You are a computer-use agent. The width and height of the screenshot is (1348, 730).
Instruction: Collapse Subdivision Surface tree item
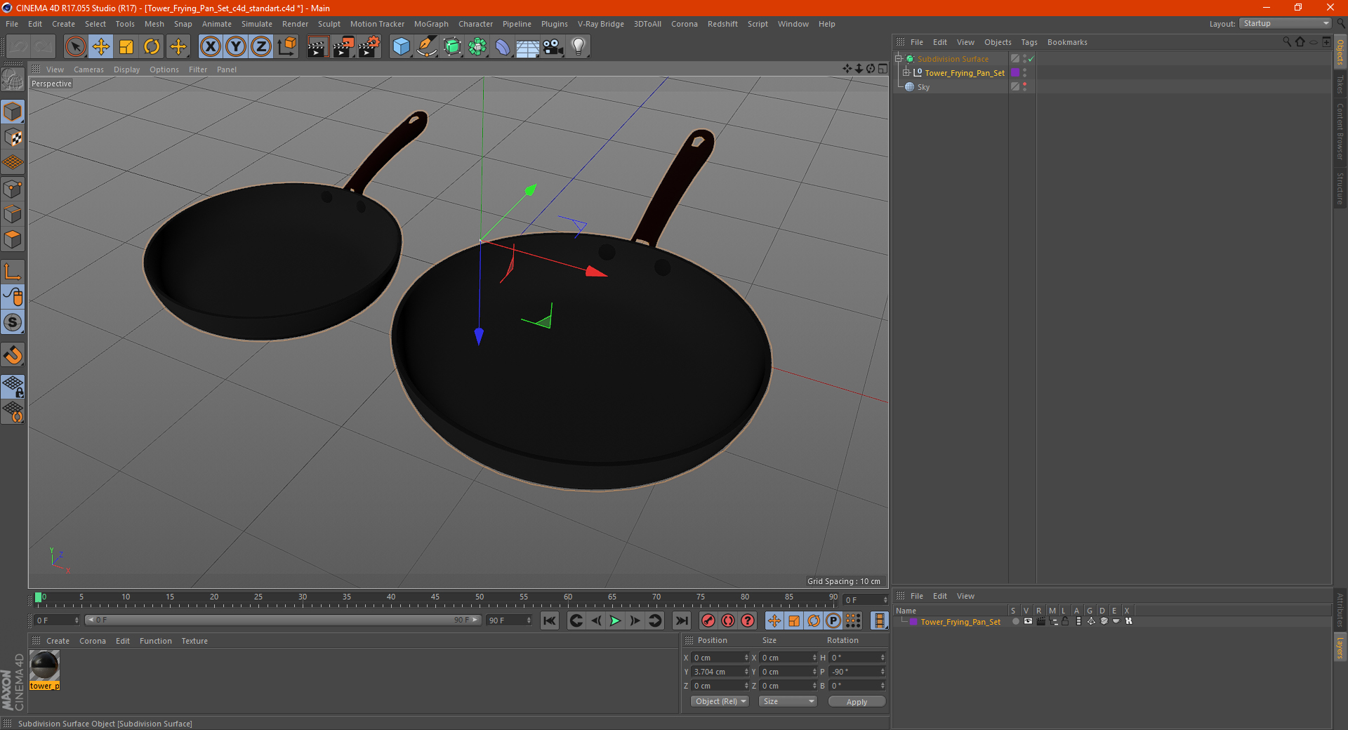coord(898,58)
